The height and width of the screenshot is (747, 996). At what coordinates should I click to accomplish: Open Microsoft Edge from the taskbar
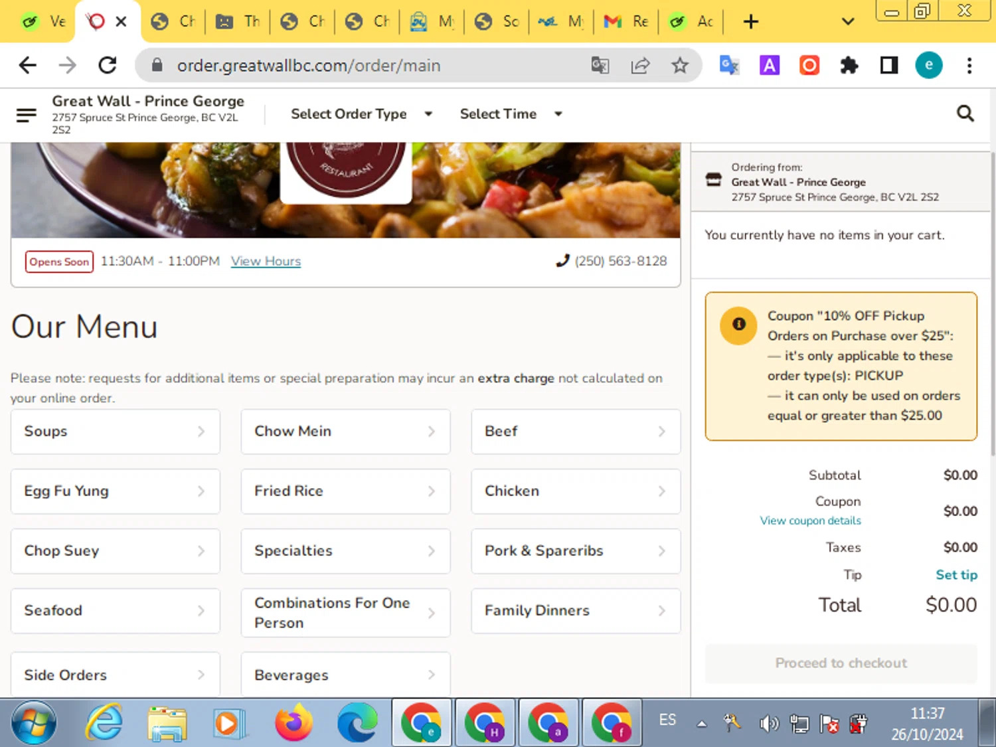(x=357, y=722)
